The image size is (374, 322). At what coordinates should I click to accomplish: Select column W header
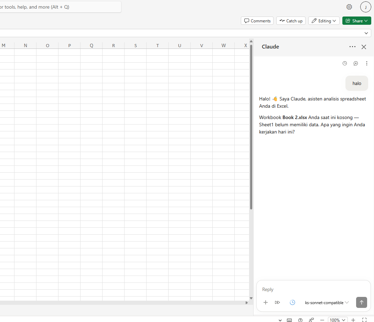[x=224, y=45]
